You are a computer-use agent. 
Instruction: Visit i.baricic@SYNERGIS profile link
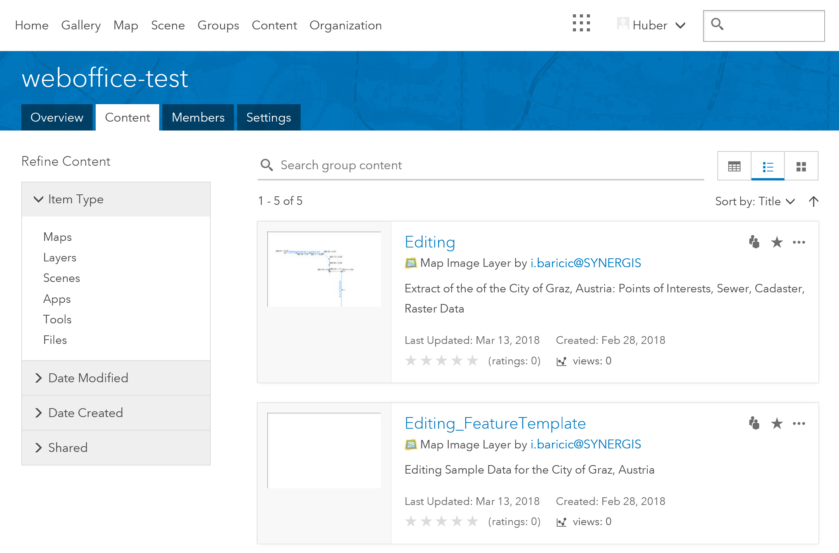585,263
